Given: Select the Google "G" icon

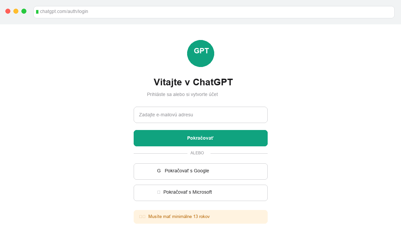Looking at the screenshot, I should tap(159, 171).
